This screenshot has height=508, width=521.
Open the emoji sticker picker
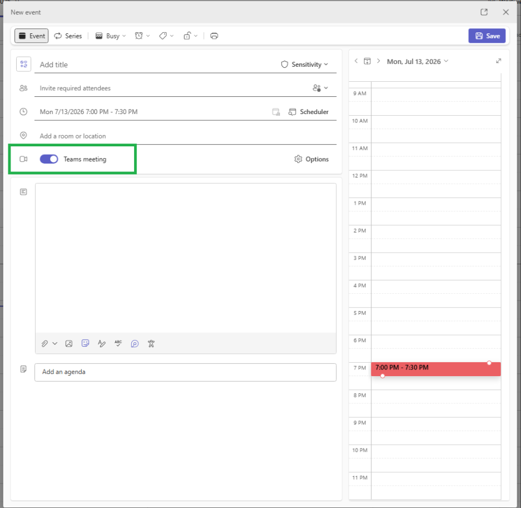pyautogui.click(x=85, y=343)
